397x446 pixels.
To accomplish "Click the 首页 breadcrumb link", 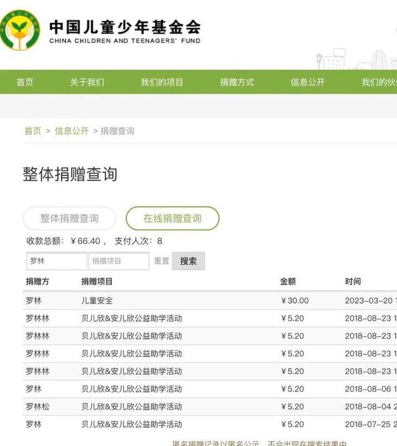I will point(33,131).
